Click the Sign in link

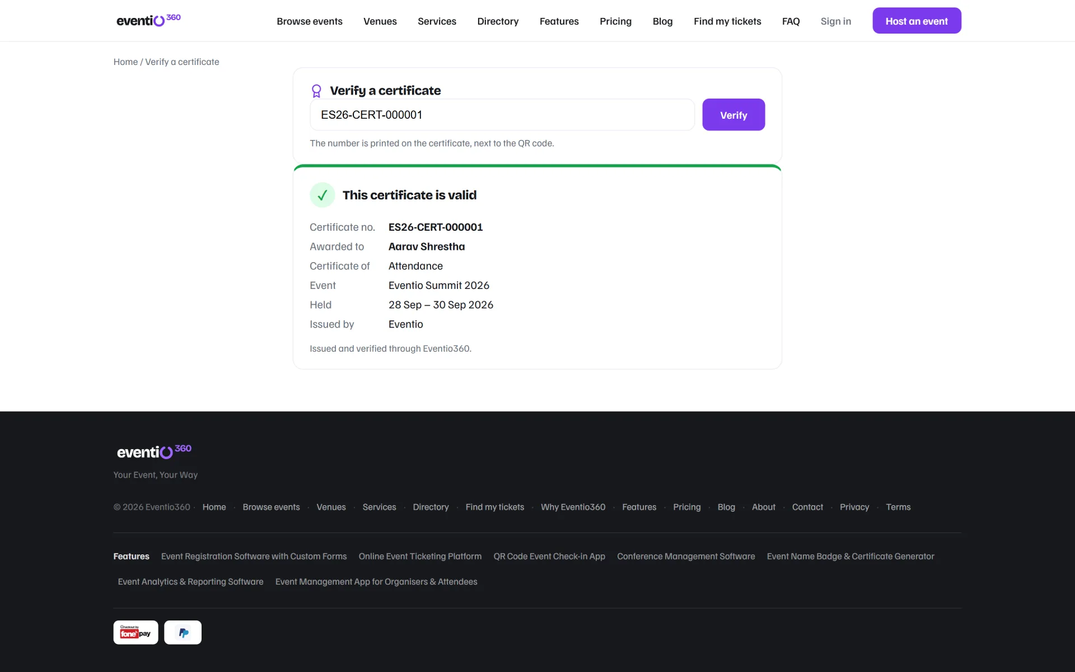[x=835, y=21]
